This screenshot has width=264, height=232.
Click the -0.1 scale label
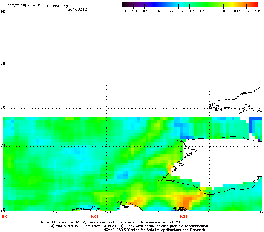[x=224, y=11]
